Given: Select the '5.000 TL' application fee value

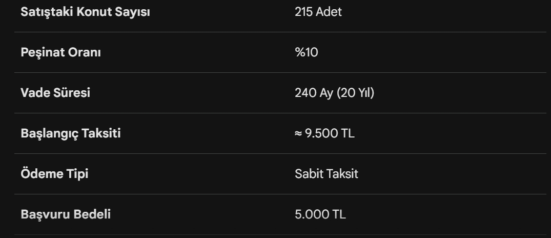Looking at the screenshot, I should tap(320, 214).
